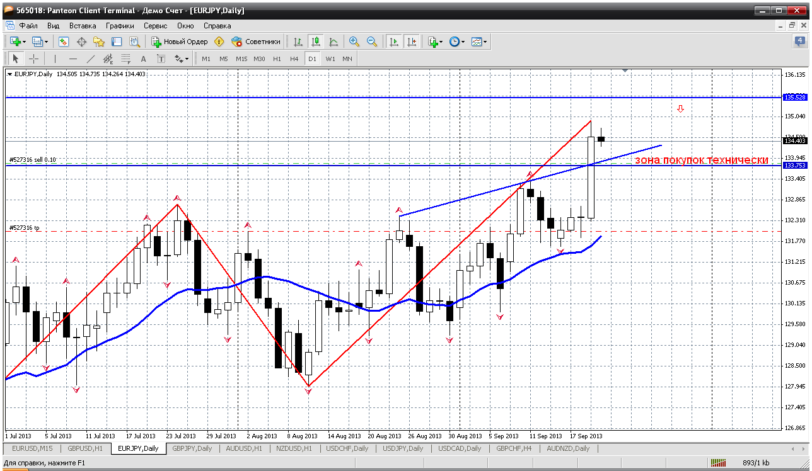This screenshot has width=812, height=471.
Task: Open the notifications speech bubble icon
Action: [x=800, y=42]
